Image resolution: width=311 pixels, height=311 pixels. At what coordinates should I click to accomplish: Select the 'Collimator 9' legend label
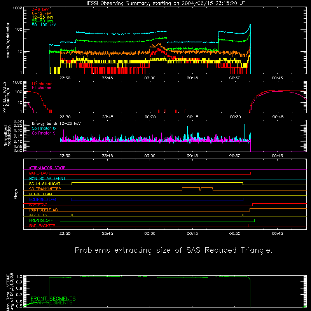(44, 133)
